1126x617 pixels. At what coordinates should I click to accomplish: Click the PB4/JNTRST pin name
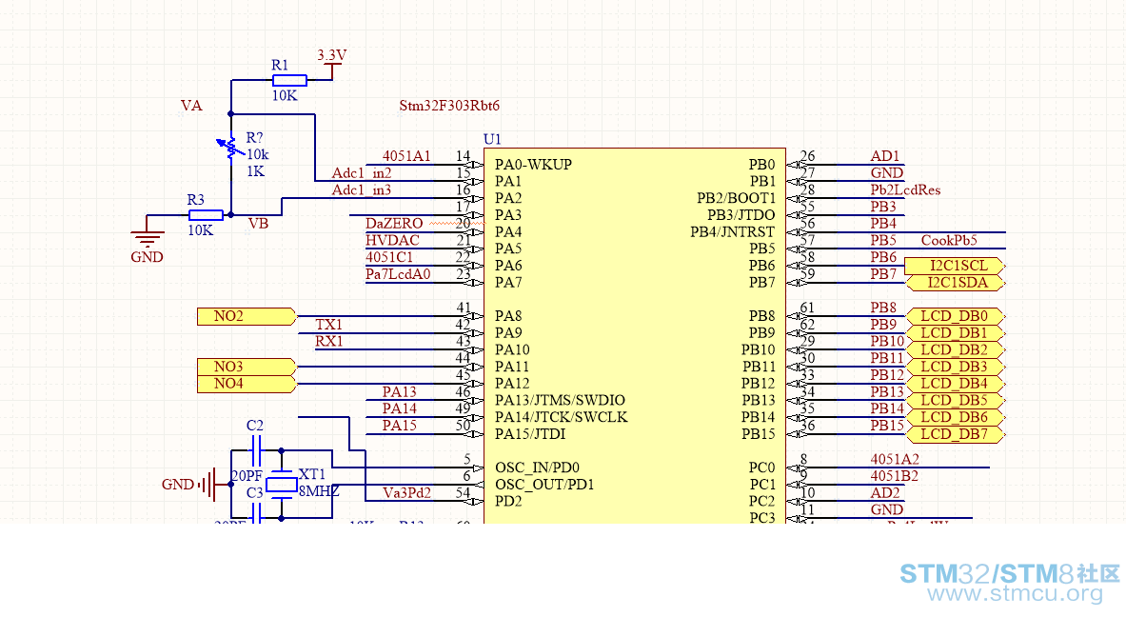coord(733,232)
